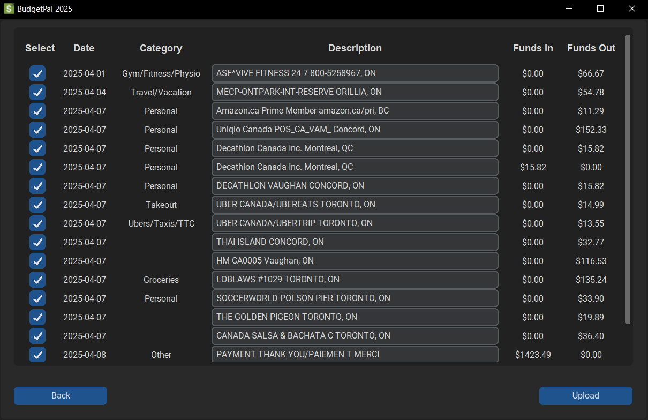The image size is (648, 420).
Task: Click the Select column header
Action: [x=40, y=48]
